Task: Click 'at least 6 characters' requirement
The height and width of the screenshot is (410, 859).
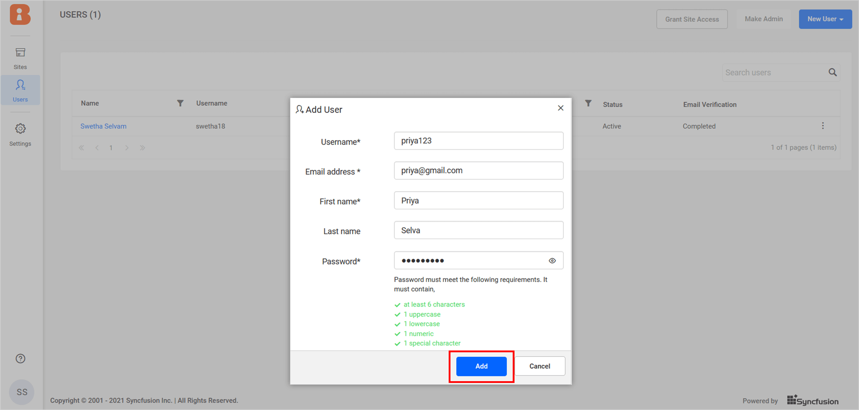Action: (434, 305)
